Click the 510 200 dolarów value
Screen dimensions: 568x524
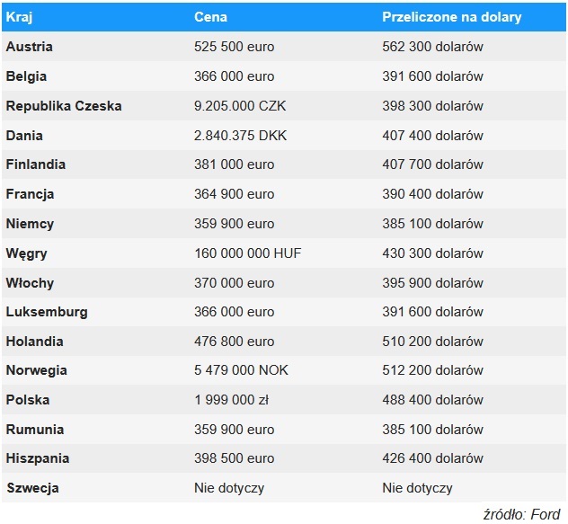tap(432, 342)
